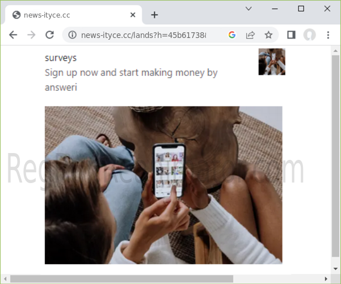Click the small notification thumbnail image
This screenshot has height=284, width=341.
[272, 62]
